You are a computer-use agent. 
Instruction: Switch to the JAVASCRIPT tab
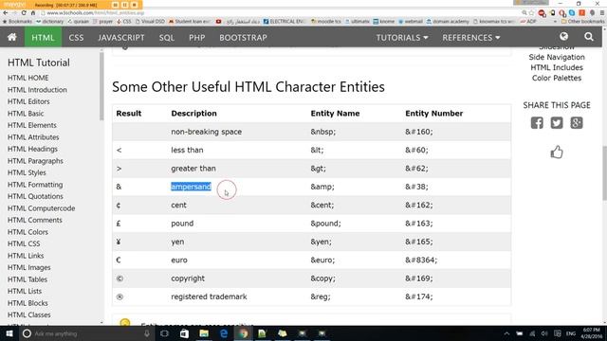[121, 38]
